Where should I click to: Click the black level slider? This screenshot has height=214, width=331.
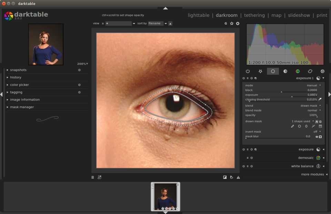[281, 90]
